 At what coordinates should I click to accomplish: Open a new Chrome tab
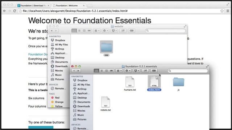click(x=90, y=6)
